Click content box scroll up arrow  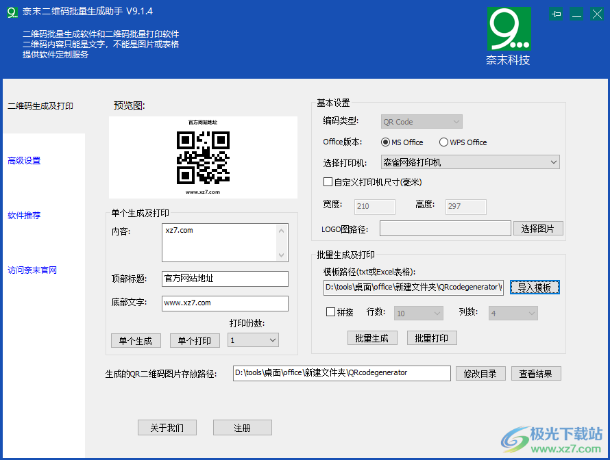point(282,231)
